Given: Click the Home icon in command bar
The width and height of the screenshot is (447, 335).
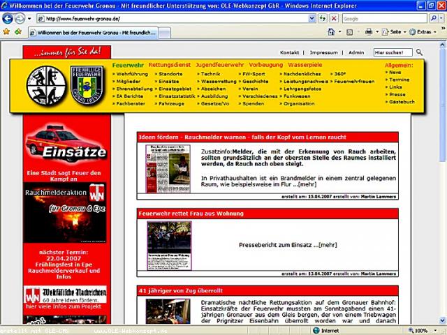Looking at the screenshot, I should click(331, 32).
